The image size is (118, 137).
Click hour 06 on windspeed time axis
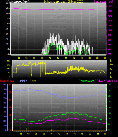[34, 58]
